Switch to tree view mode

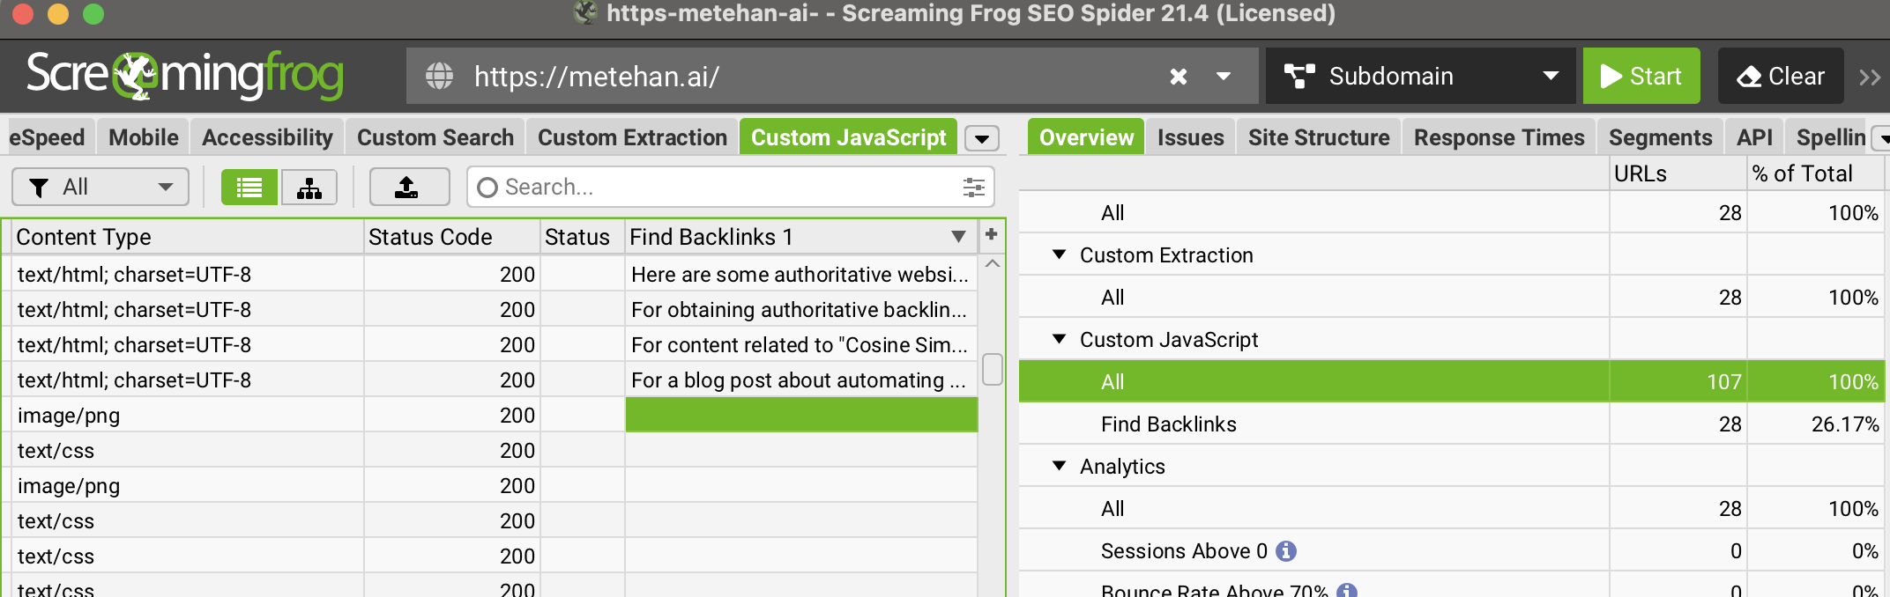(x=309, y=187)
